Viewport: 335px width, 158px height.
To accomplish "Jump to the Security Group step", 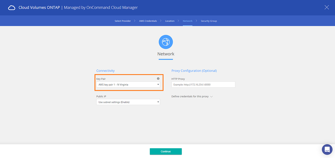I will [209, 21].
